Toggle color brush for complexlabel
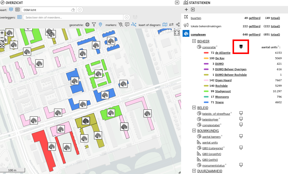 pos(241,125)
